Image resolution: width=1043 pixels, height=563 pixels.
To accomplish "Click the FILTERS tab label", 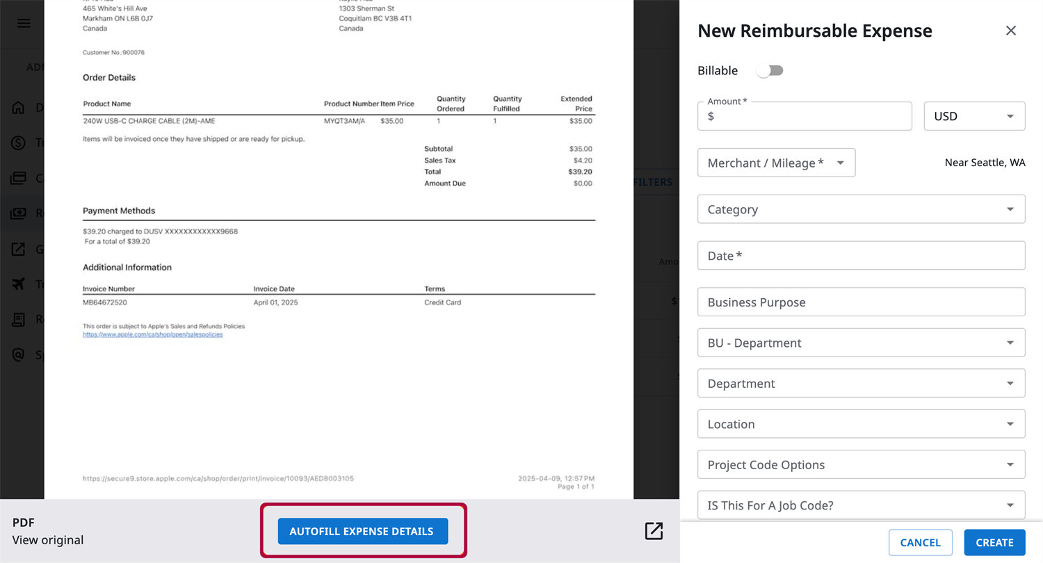I will pos(652,182).
